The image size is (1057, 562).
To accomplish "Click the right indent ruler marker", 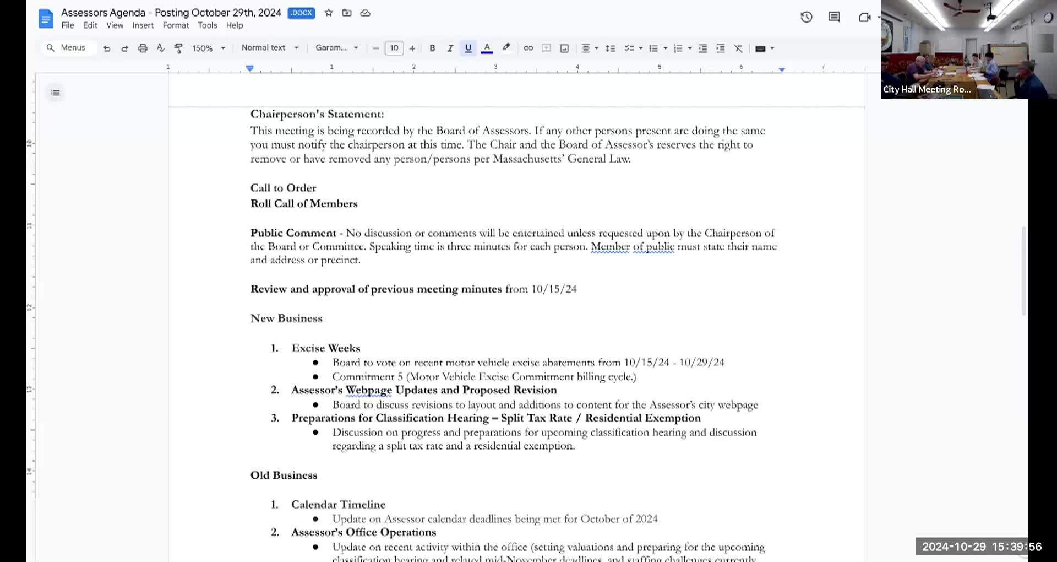I will (782, 69).
